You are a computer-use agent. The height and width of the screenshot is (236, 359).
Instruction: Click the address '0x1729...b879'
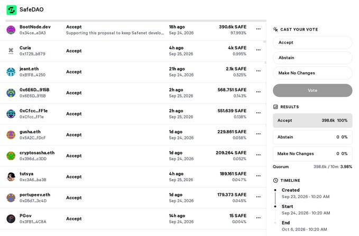tap(32, 54)
